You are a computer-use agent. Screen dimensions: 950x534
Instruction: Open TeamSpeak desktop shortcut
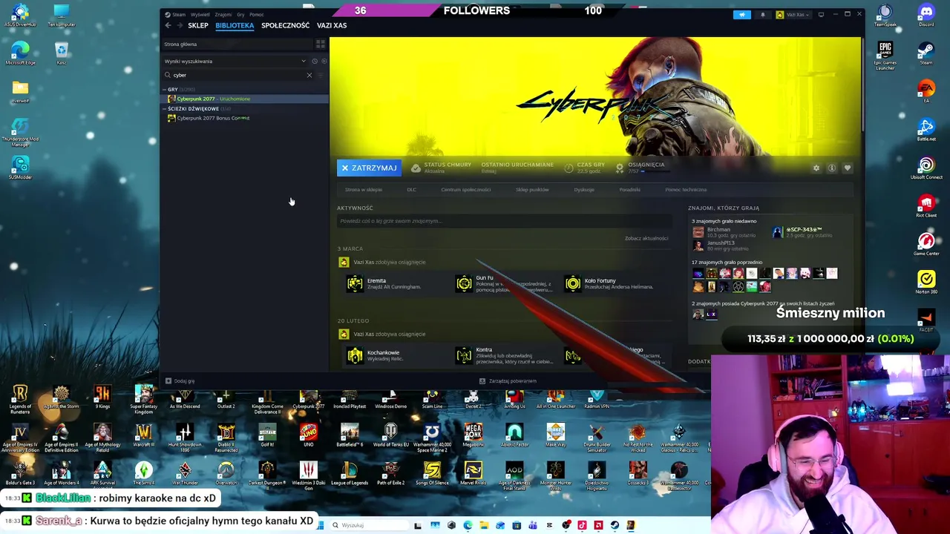(x=885, y=15)
